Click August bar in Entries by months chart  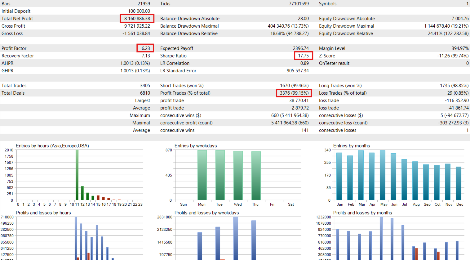[415, 181]
